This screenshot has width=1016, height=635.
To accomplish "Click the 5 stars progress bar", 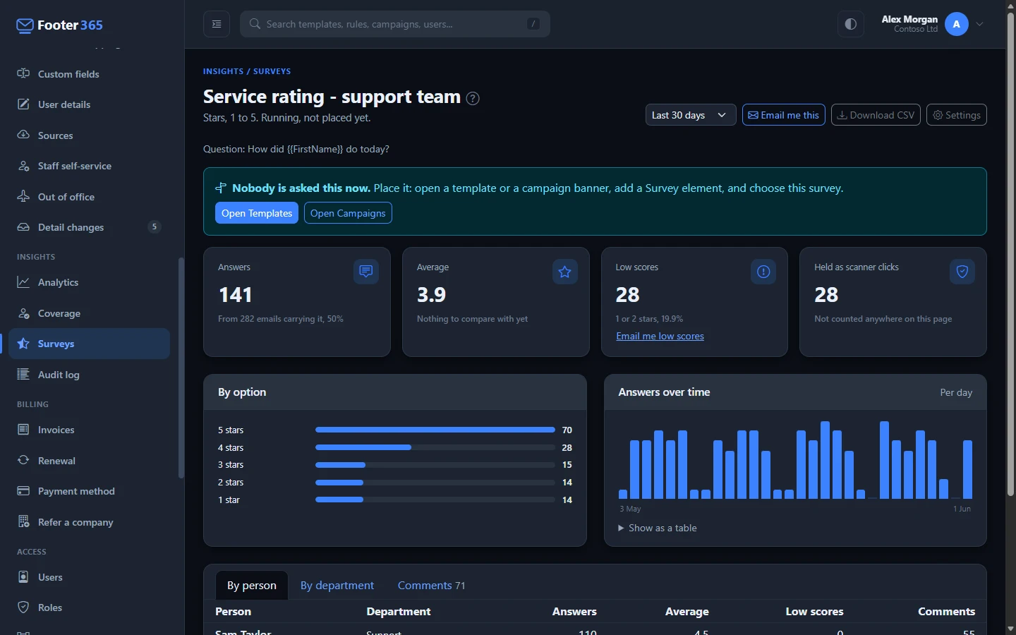I will coord(435,430).
